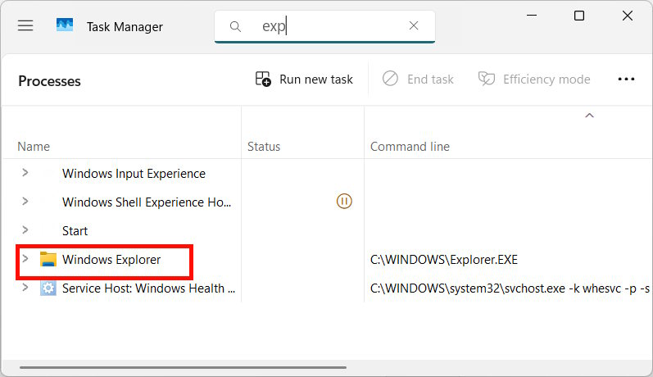The height and width of the screenshot is (377, 653).
Task: Expand the Start process row
Action: (25, 230)
